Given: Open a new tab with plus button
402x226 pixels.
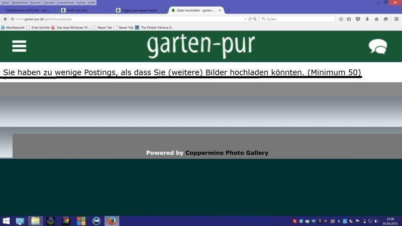Looking at the screenshot, I should coord(229,10).
